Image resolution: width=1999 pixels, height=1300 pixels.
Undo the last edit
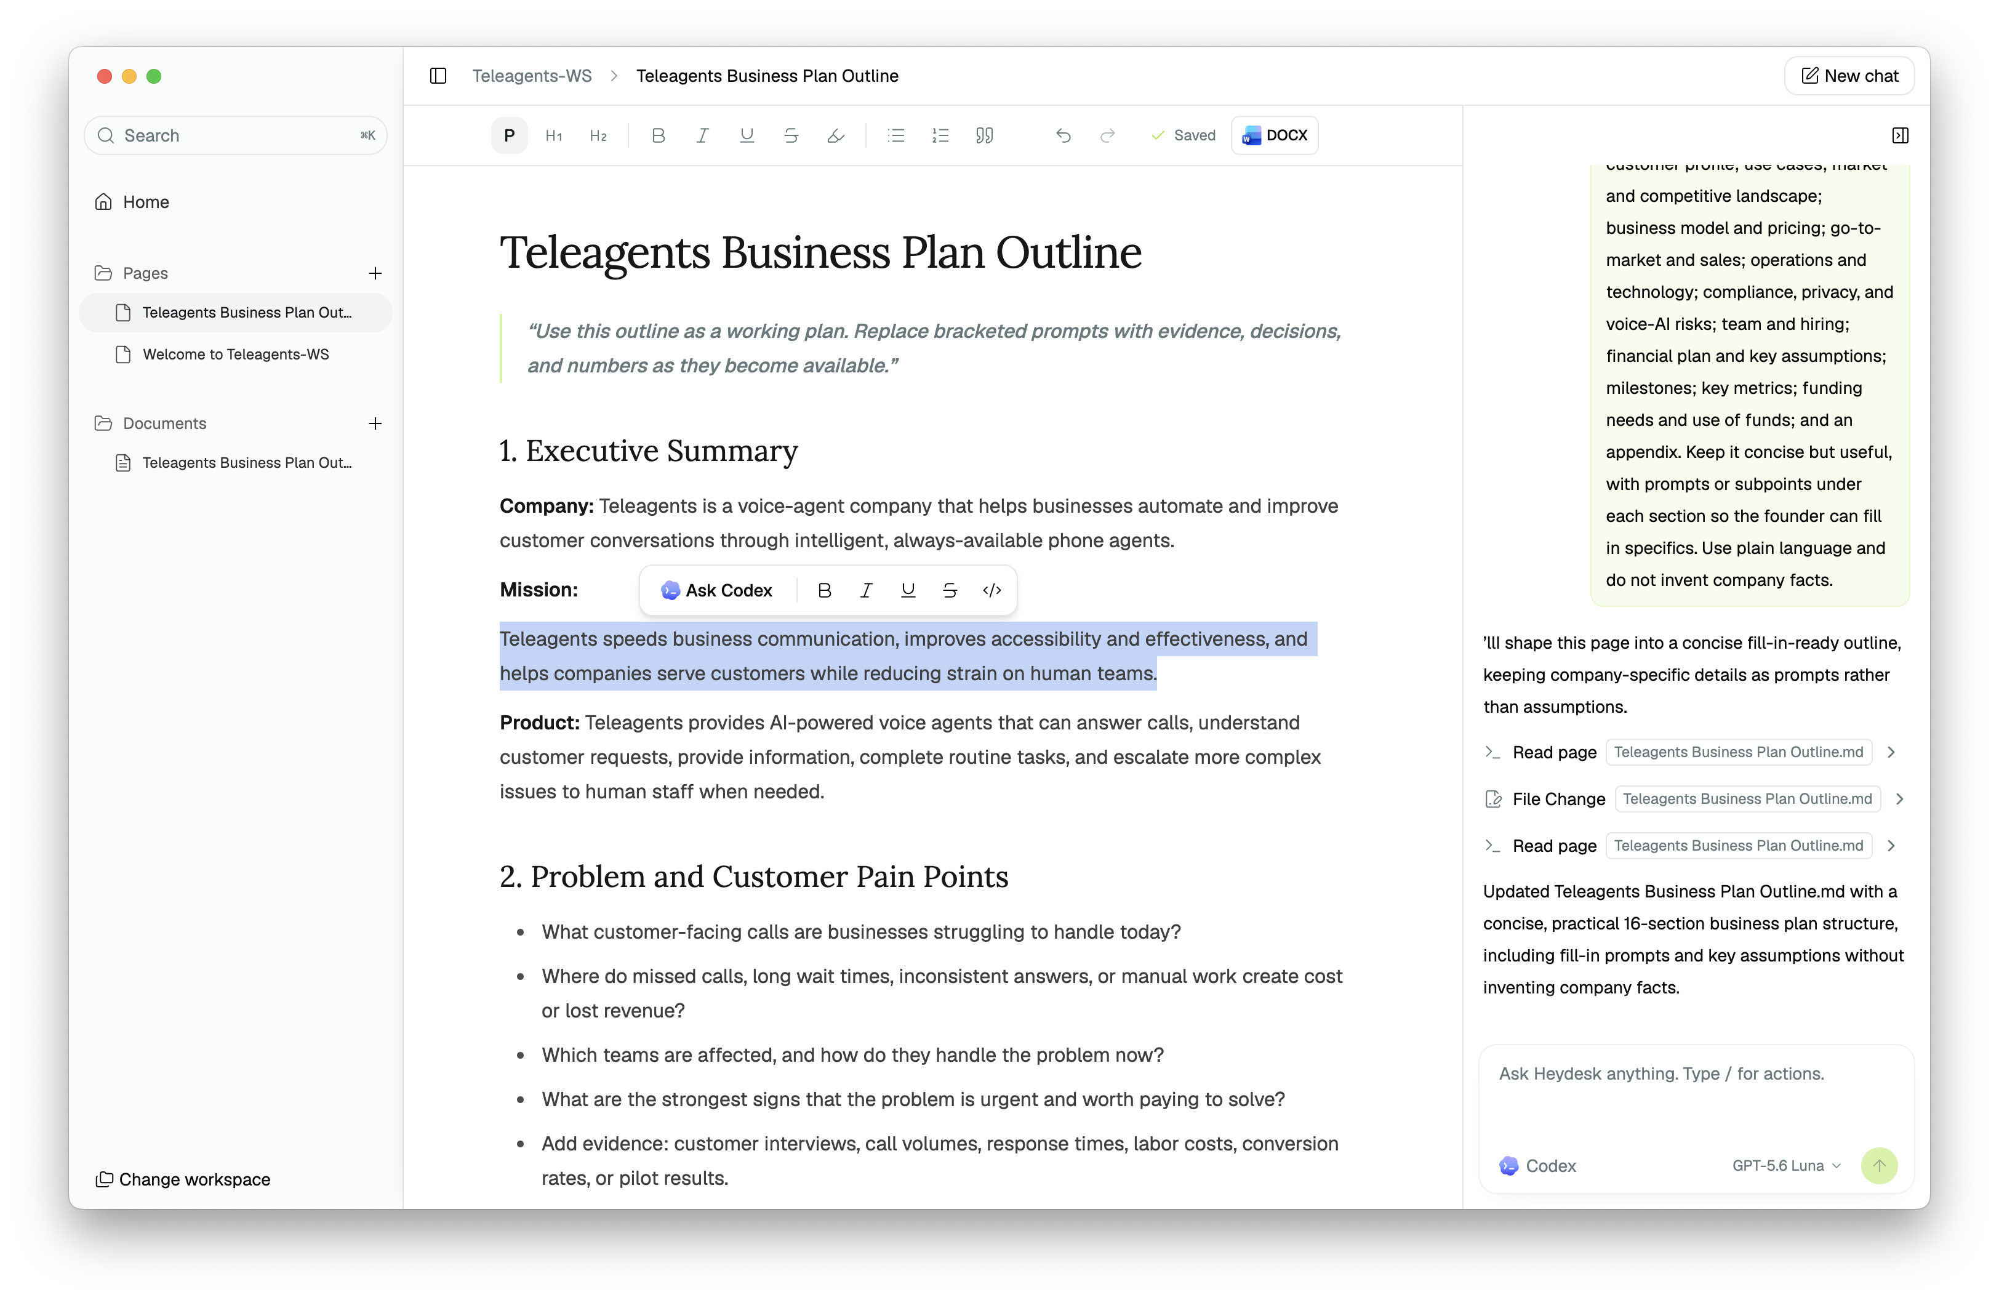coord(1064,135)
